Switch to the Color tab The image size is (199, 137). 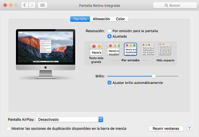click(120, 19)
